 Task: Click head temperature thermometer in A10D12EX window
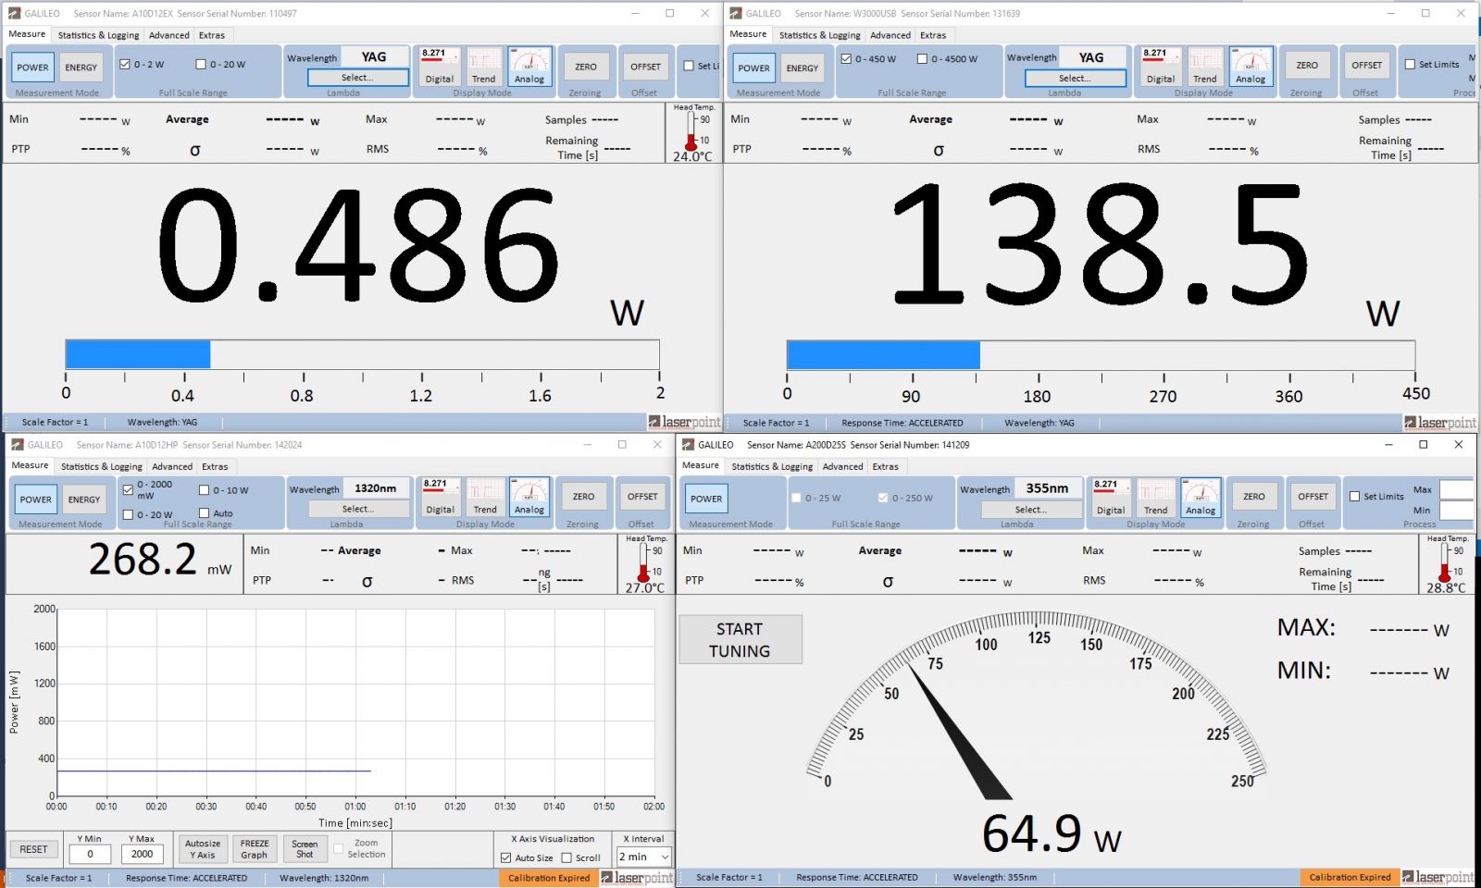pos(691,131)
